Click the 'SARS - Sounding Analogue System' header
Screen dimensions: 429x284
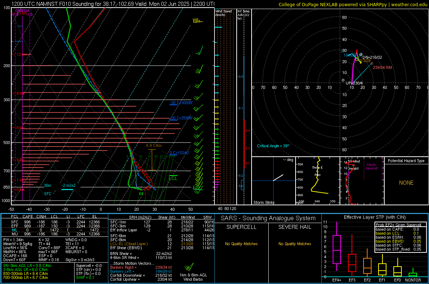click(x=268, y=218)
